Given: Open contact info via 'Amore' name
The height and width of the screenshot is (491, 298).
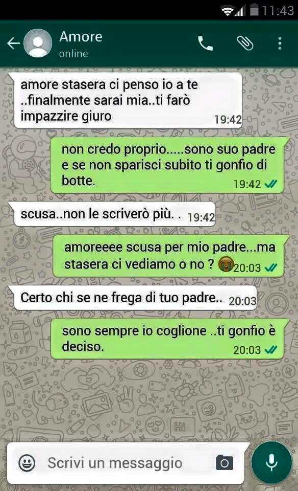Looking at the screenshot, I should click(81, 37).
